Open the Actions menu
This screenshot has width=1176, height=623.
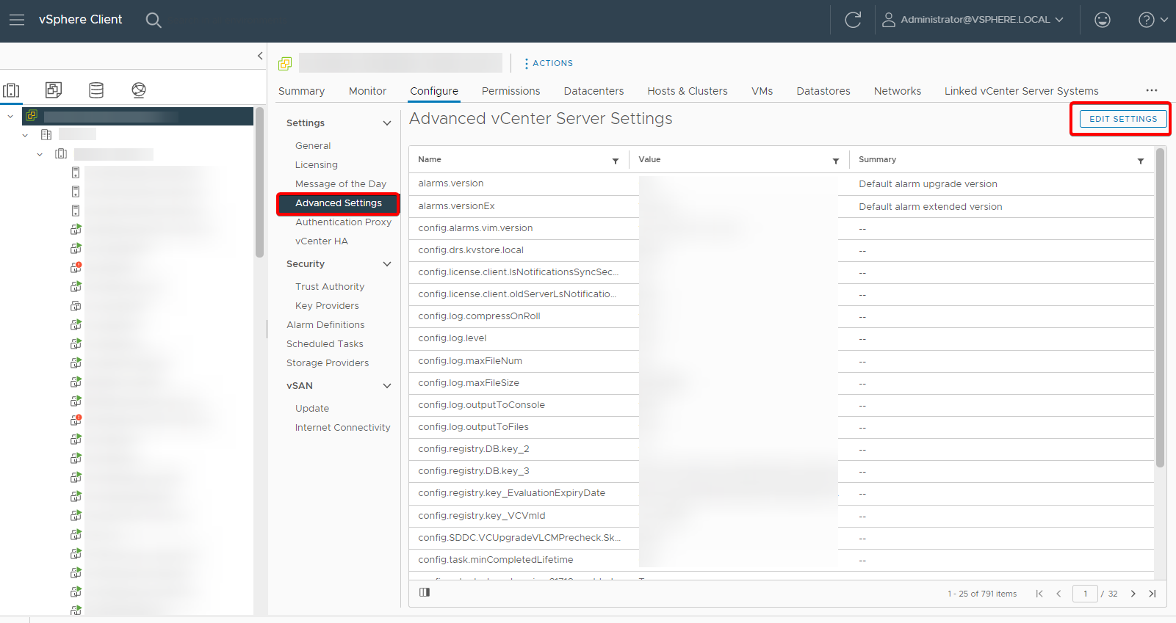point(548,63)
